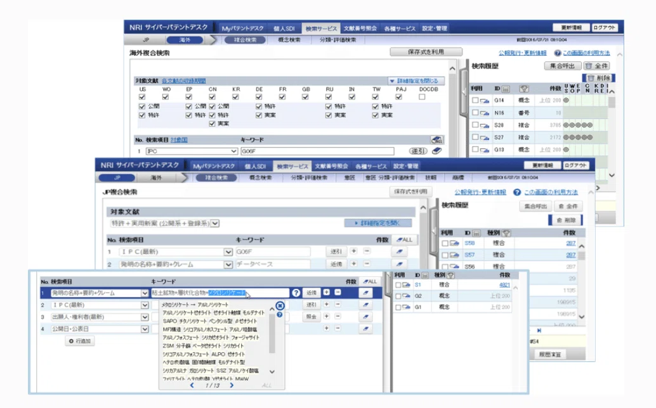656x408 pixels.
Task: Click the plus icon in highlighted row 1
Action: [x=326, y=292]
